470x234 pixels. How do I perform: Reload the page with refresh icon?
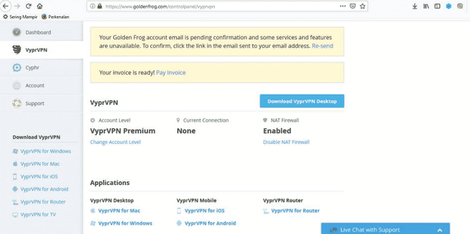click(28, 6)
